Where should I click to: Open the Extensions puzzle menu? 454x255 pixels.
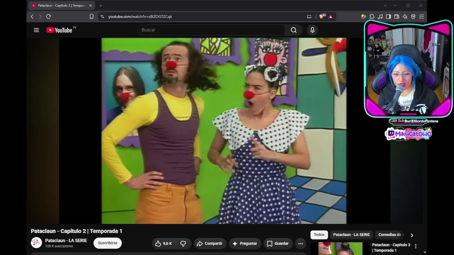[x=372, y=17]
